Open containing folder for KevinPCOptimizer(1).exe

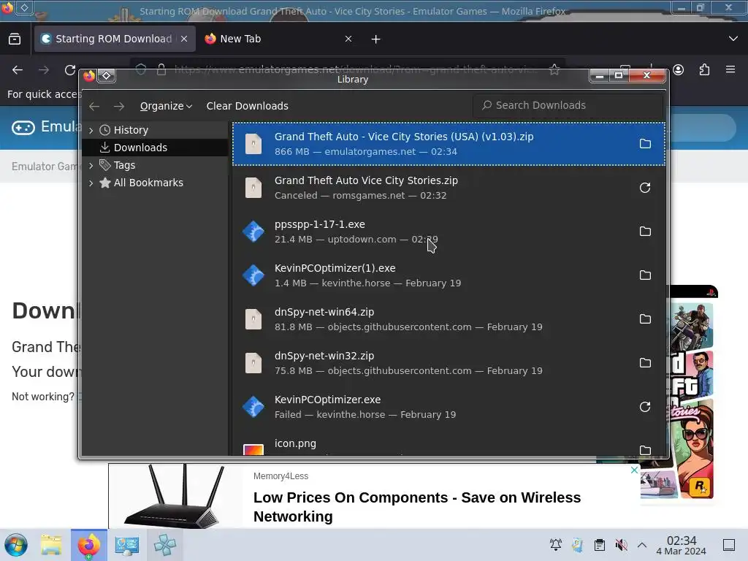click(645, 275)
